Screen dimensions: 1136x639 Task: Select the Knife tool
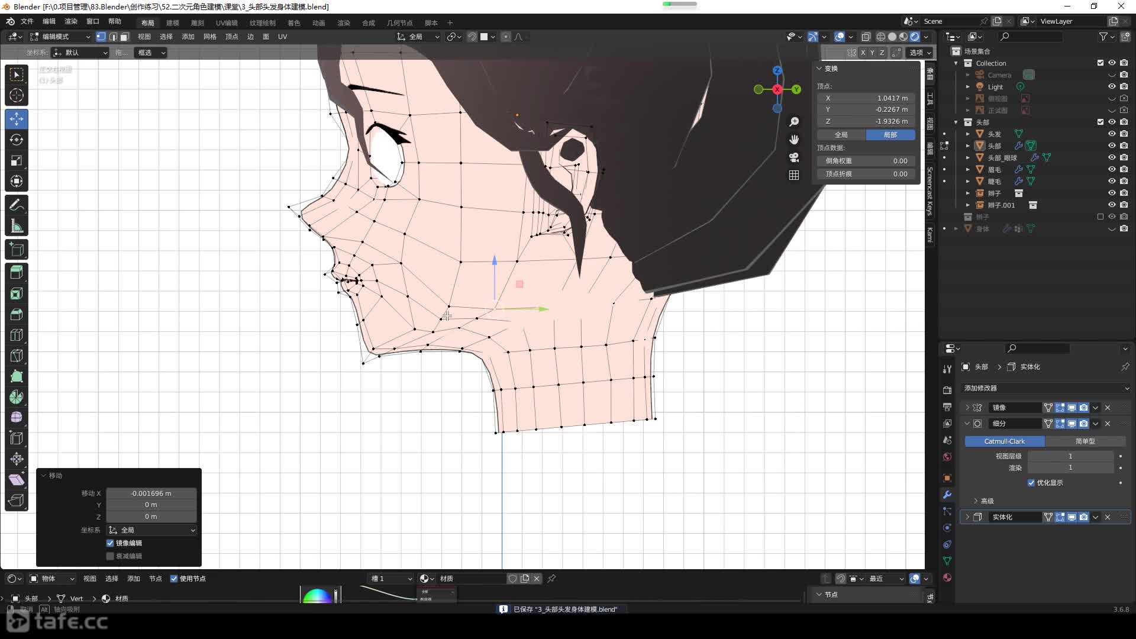click(17, 356)
